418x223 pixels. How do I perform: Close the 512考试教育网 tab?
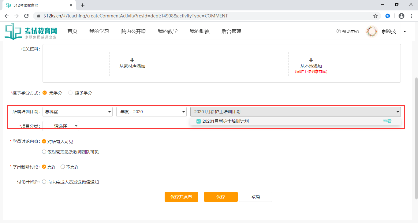coord(71,5)
